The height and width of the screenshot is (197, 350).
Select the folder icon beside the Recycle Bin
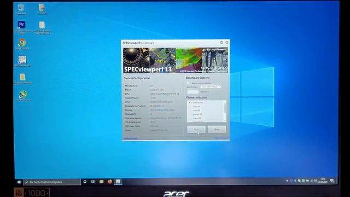pos(42,9)
